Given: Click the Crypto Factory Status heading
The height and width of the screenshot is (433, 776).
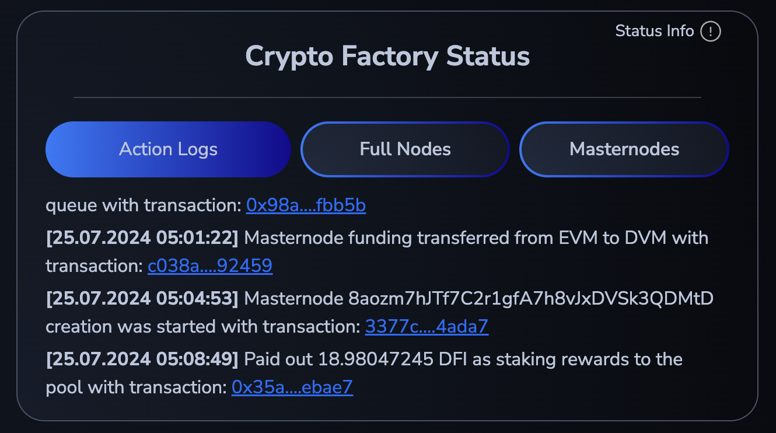Looking at the screenshot, I should tap(387, 57).
